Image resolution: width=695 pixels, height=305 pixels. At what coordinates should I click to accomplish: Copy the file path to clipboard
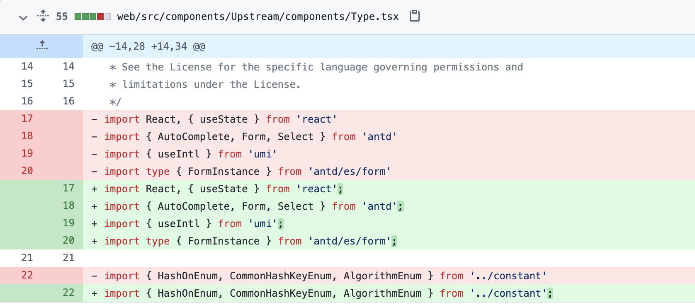click(415, 16)
